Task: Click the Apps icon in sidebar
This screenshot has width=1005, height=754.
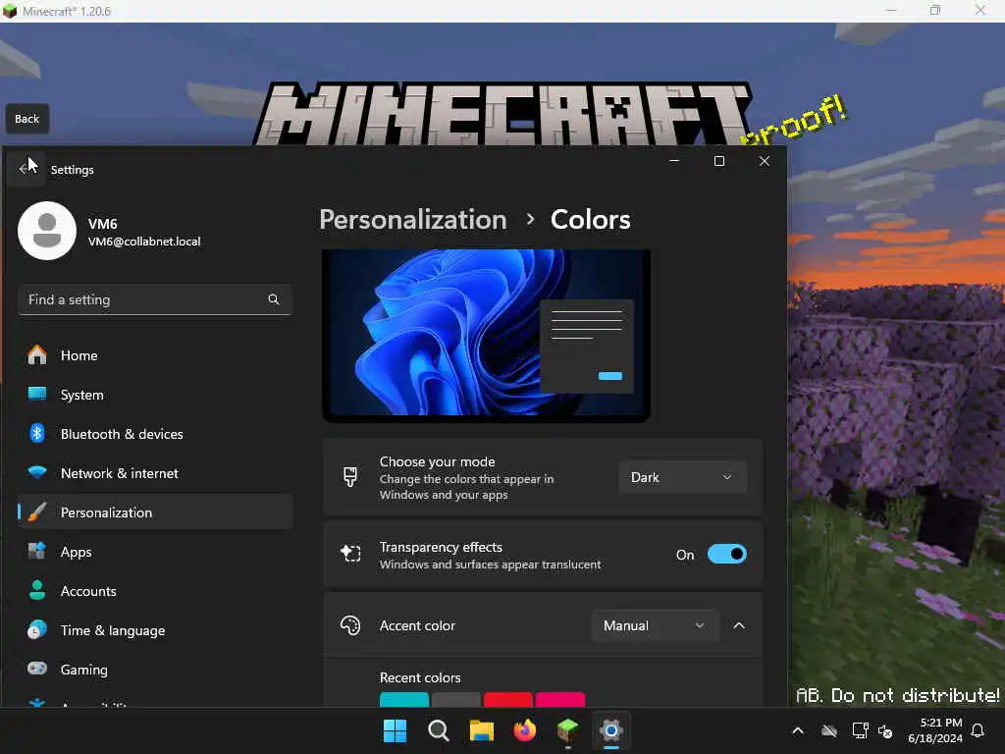Action: click(37, 551)
